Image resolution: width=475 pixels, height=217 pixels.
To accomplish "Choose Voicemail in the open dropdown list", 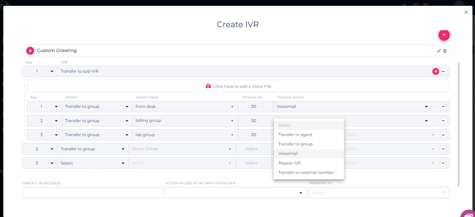I will [288, 154].
